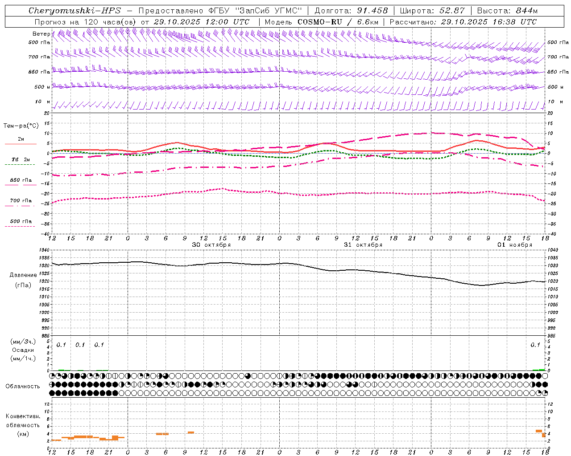571x456 pixels.
Task: Click the 30 октября date label
Action: click(211, 245)
